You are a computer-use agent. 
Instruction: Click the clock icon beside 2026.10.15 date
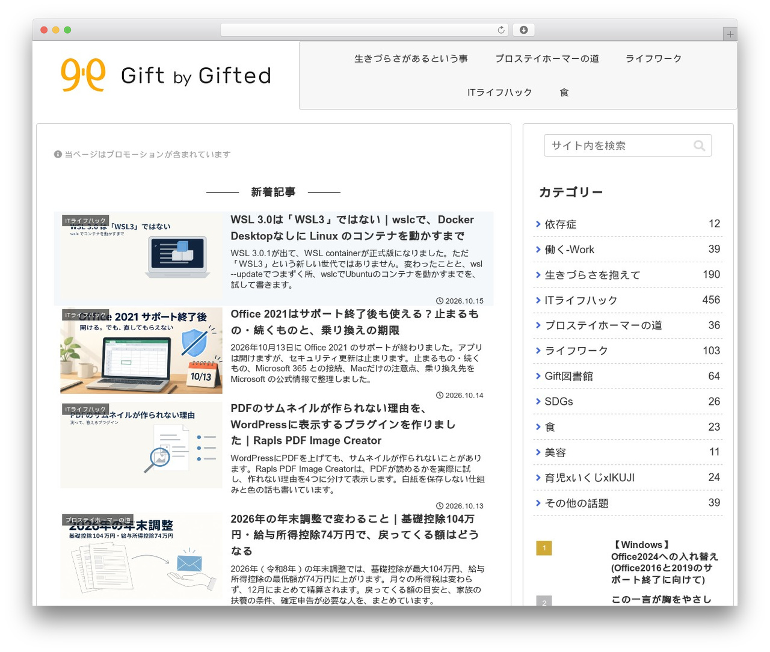point(440,301)
